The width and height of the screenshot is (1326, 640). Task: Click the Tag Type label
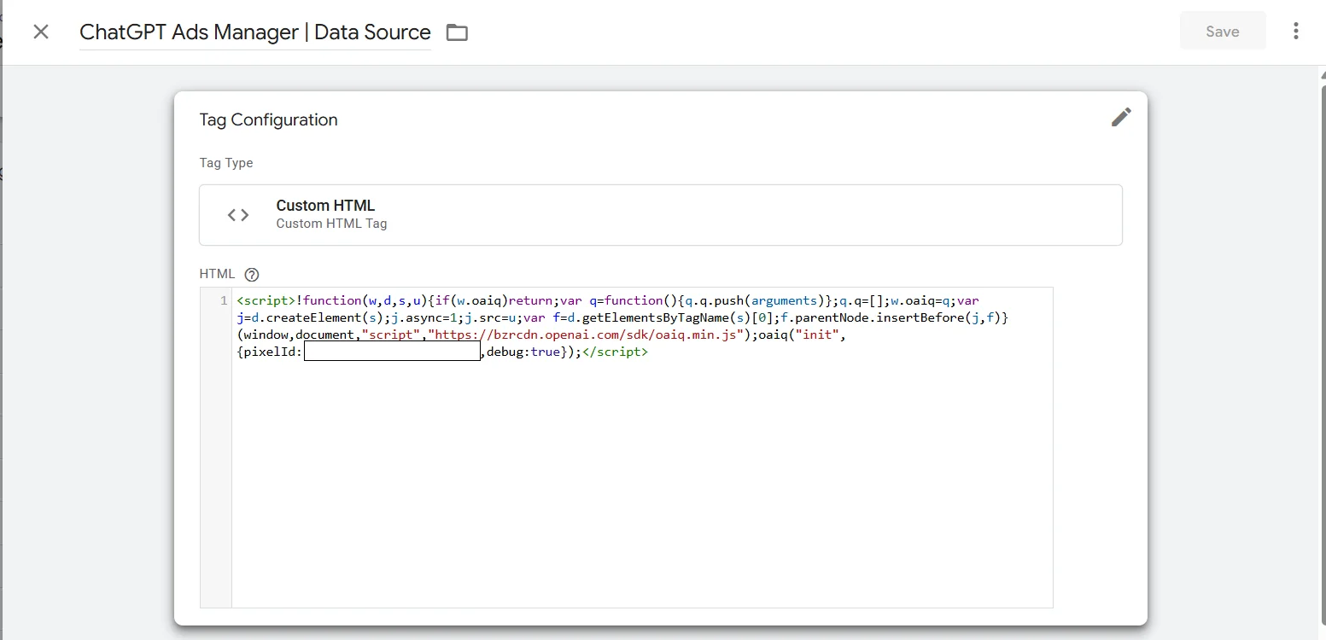click(x=226, y=163)
